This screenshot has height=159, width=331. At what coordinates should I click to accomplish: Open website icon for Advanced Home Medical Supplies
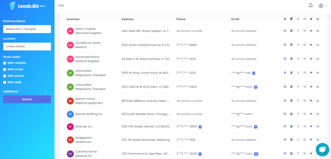285,59
